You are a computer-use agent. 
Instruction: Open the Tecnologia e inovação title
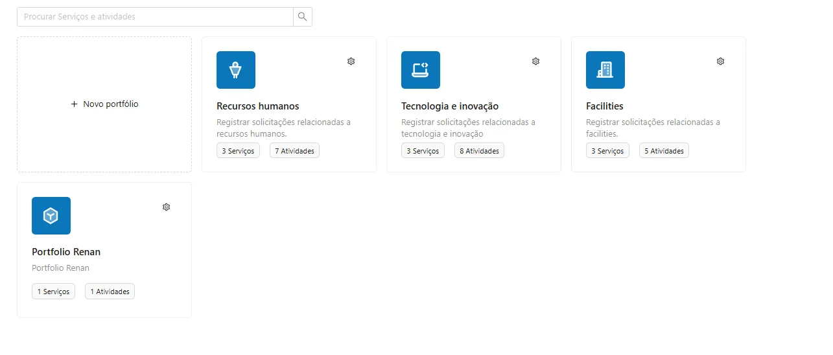(x=450, y=106)
